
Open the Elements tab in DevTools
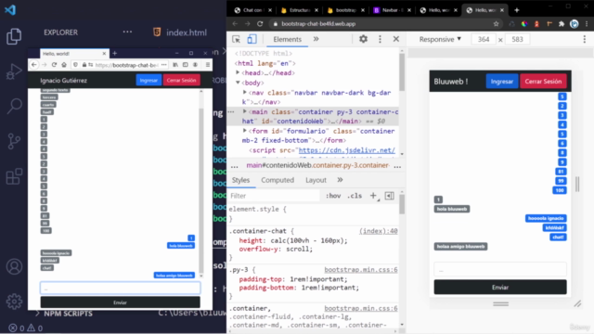tap(287, 39)
